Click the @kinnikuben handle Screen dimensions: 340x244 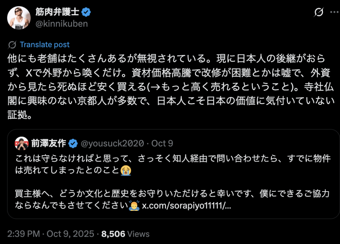click(61, 24)
